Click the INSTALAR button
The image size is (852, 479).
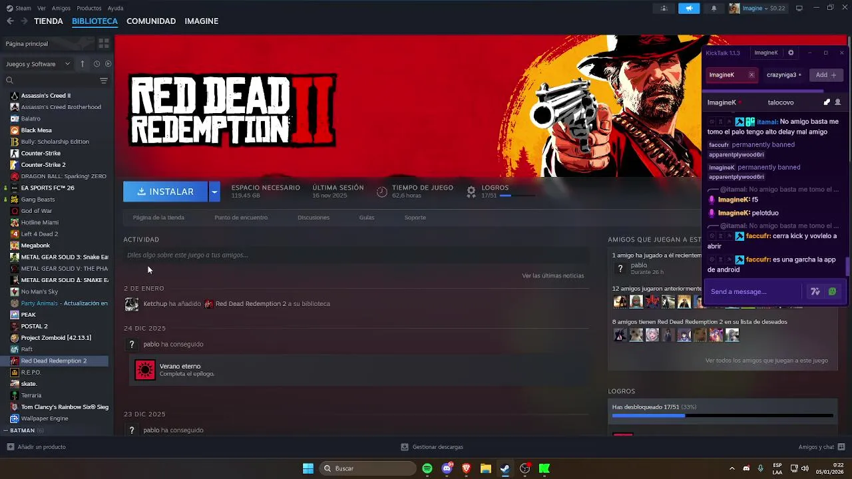(x=166, y=192)
